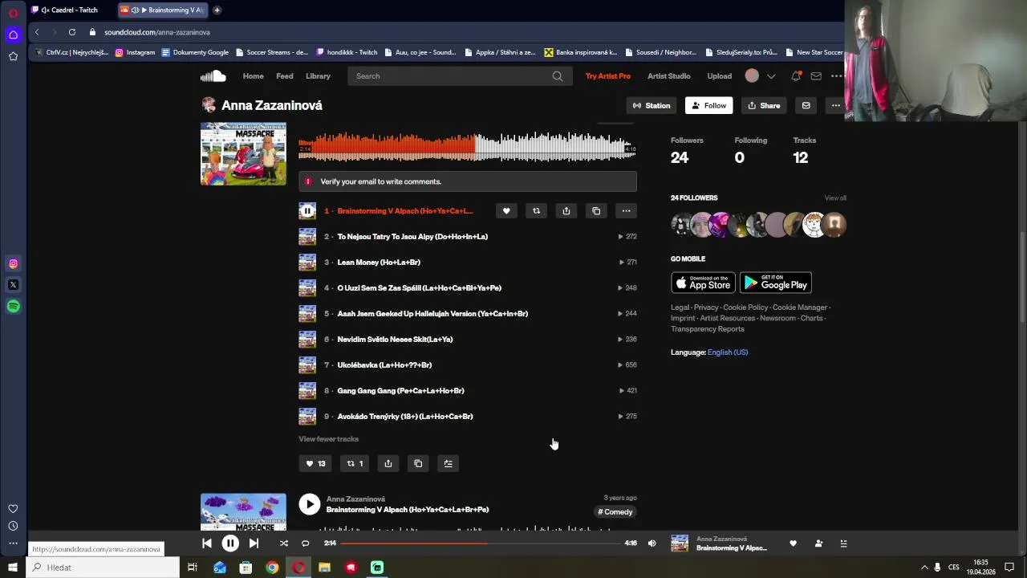Viewport: 1027px width, 578px height.
Task: Go to Home in navigation
Action: (x=254, y=76)
